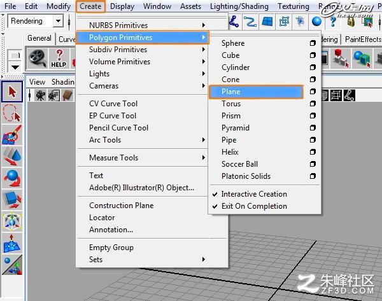Select Pencil Curve Tool entry

(118, 128)
